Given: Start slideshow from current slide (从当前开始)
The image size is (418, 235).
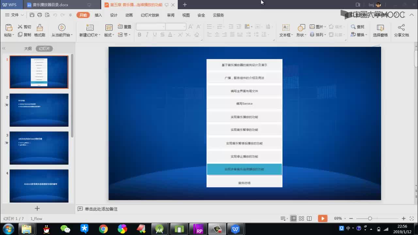Looking at the screenshot, I should tap(62, 30).
